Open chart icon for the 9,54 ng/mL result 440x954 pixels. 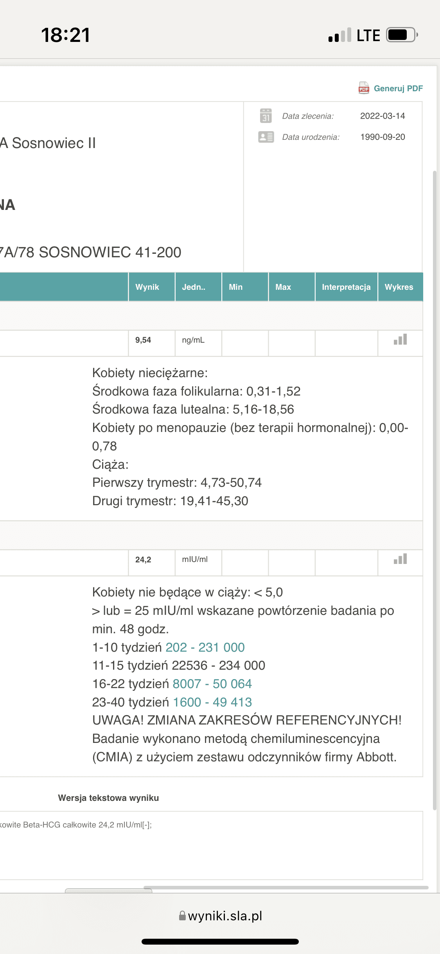click(400, 340)
